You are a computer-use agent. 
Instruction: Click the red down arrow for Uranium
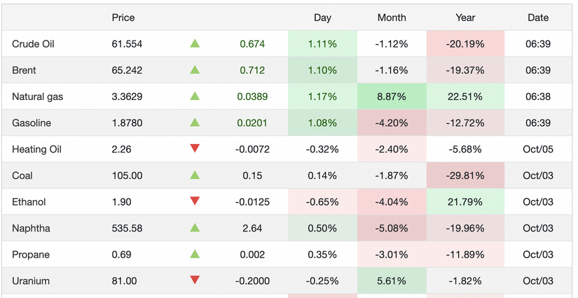click(x=195, y=281)
